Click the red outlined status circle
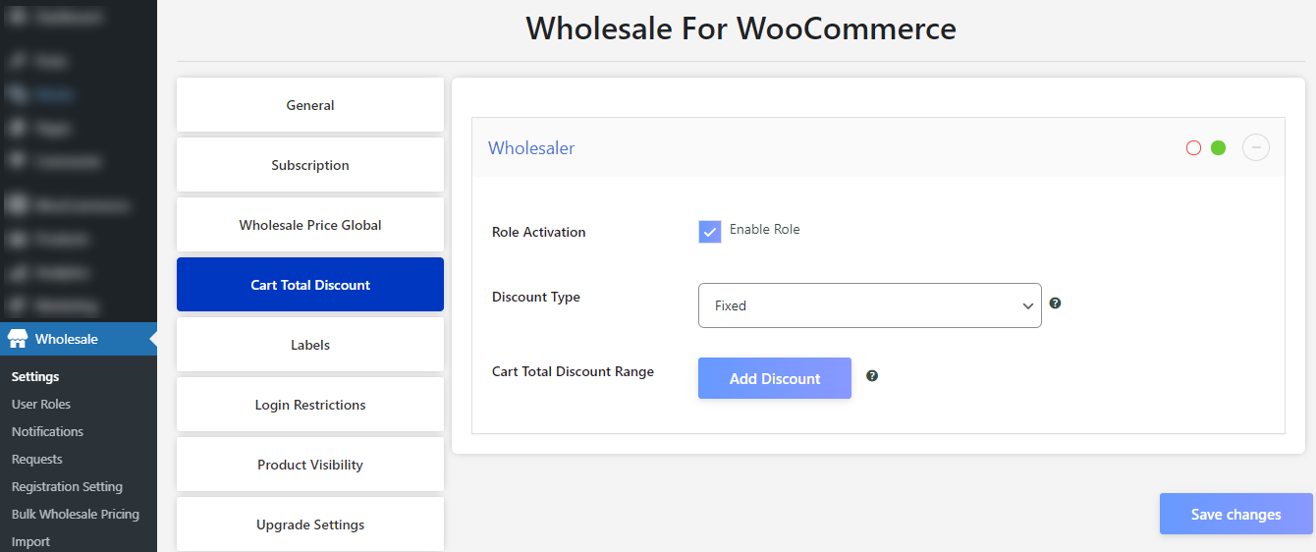Screen dimensions: 1316x552 click(x=1193, y=148)
